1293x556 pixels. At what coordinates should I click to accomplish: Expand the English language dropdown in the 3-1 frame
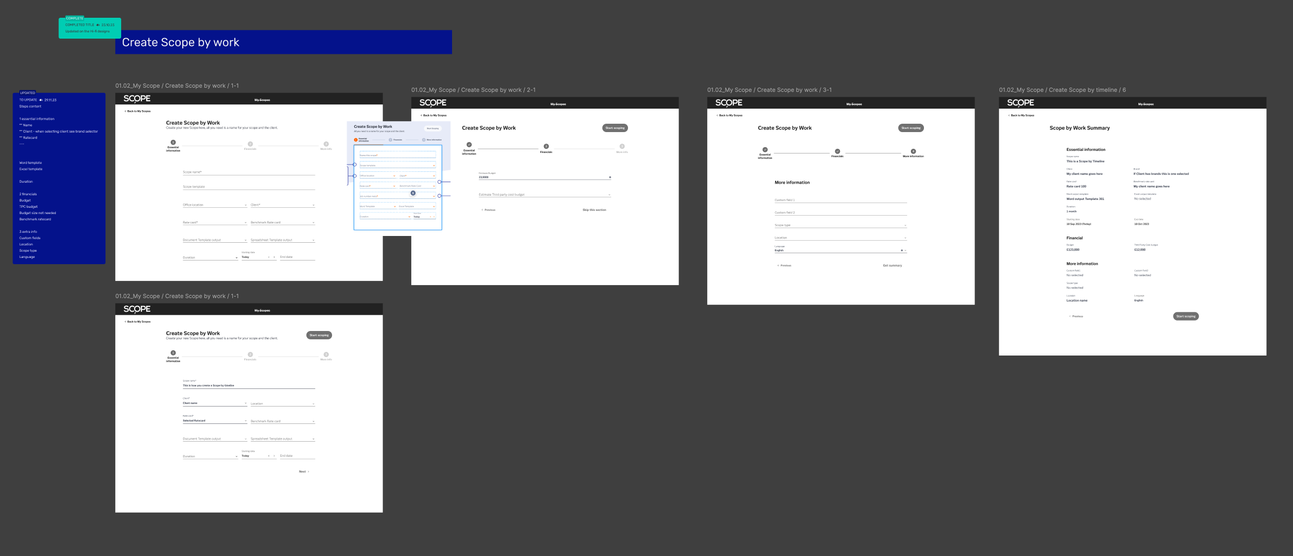(840, 250)
